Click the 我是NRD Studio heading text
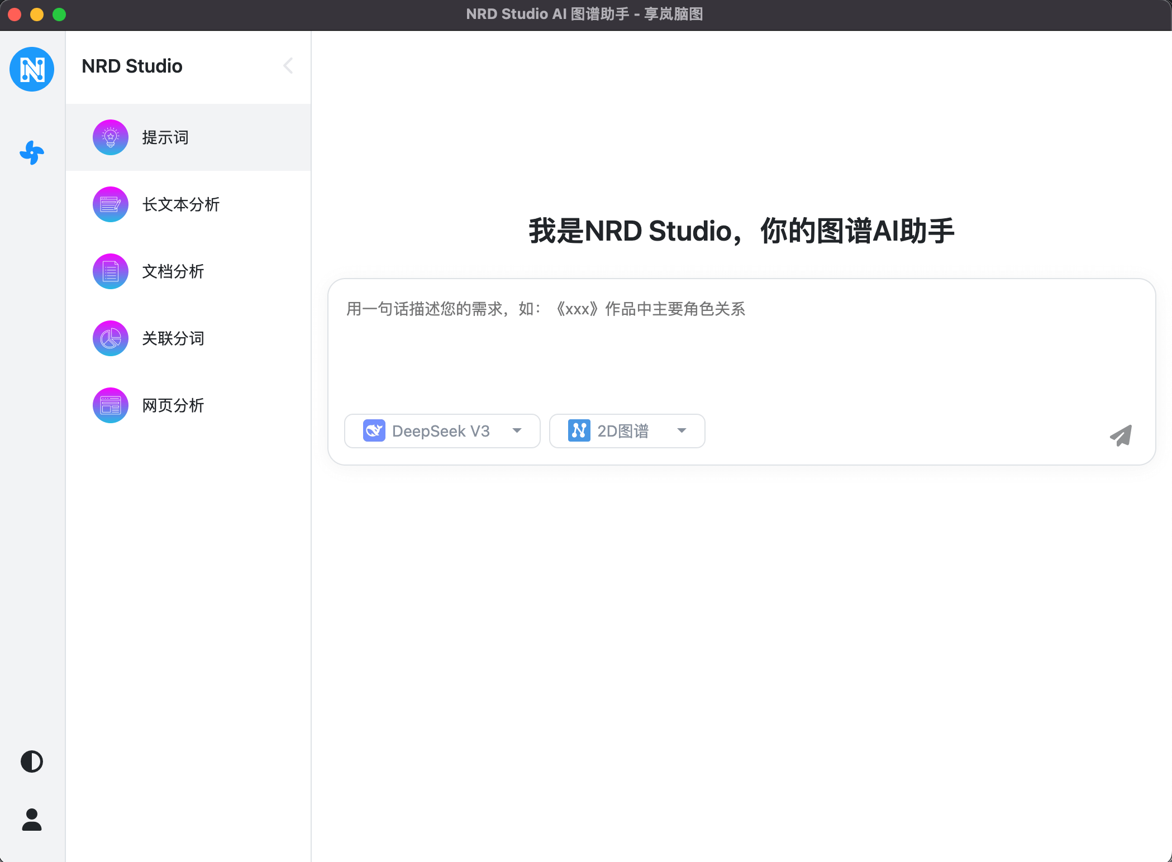Viewport: 1172px width, 862px height. (741, 231)
